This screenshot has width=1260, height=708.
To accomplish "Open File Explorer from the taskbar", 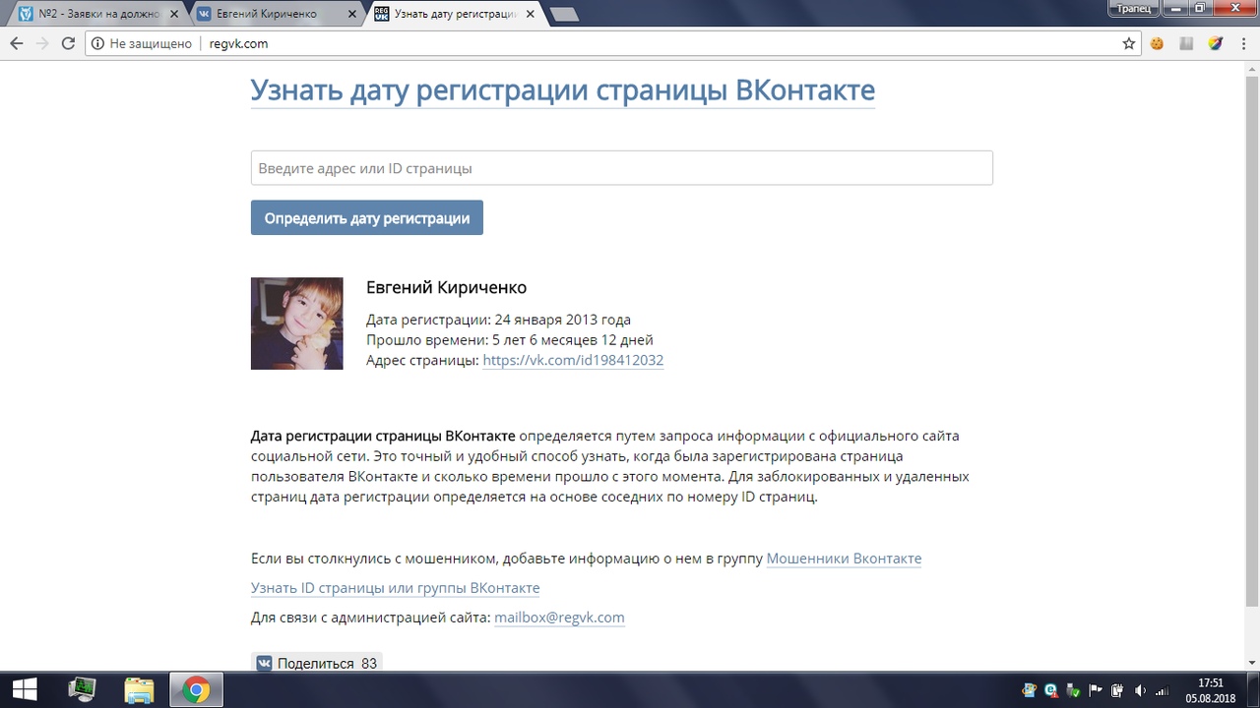I will coord(139,690).
